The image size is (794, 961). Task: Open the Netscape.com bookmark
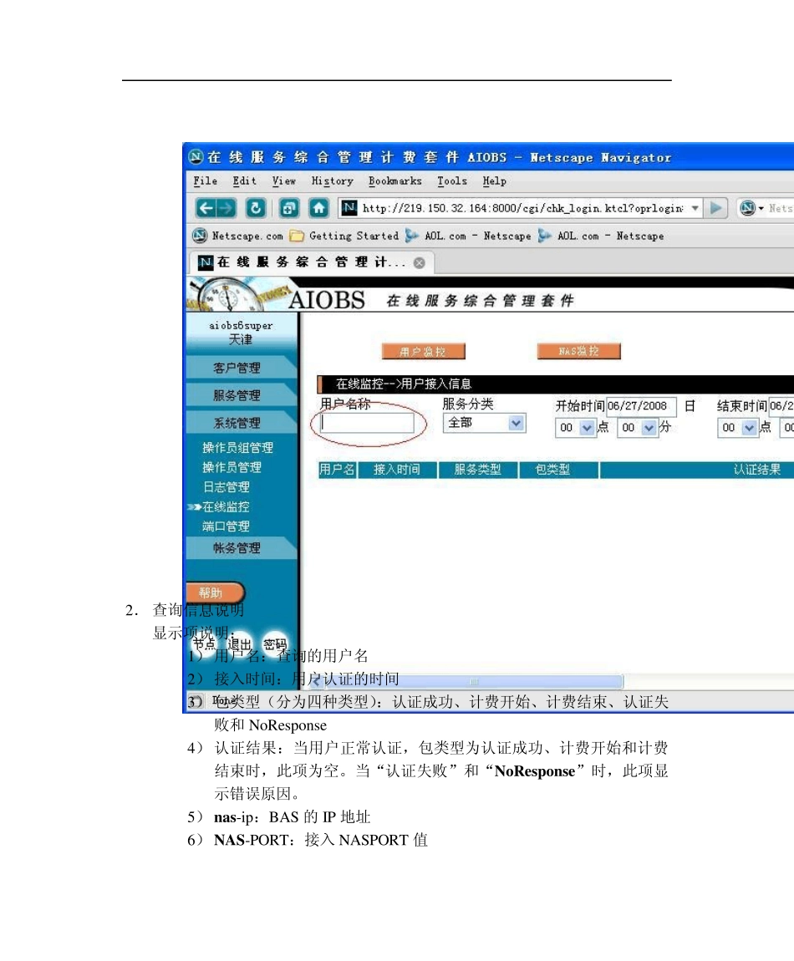point(238,236)
